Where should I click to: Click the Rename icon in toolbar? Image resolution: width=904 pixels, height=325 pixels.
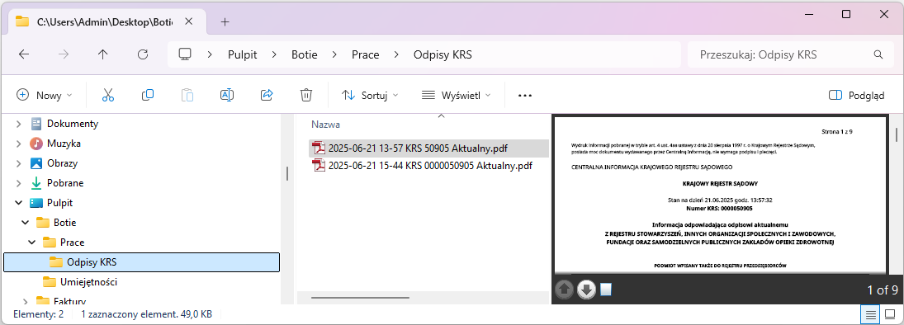click(226, 95)
